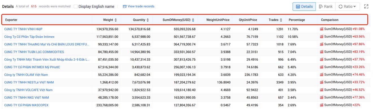Open exporter Xuất Nhập Khẩu 2-9 Đăk Lăk link

47,59
